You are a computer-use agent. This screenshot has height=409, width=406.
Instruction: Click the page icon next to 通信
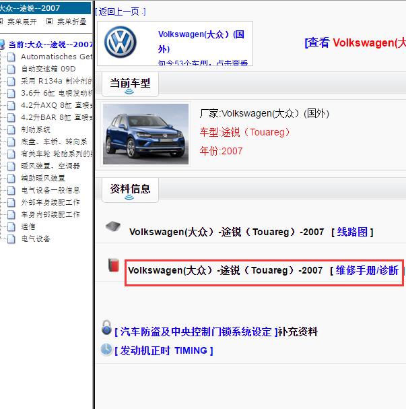click(11, 226)
